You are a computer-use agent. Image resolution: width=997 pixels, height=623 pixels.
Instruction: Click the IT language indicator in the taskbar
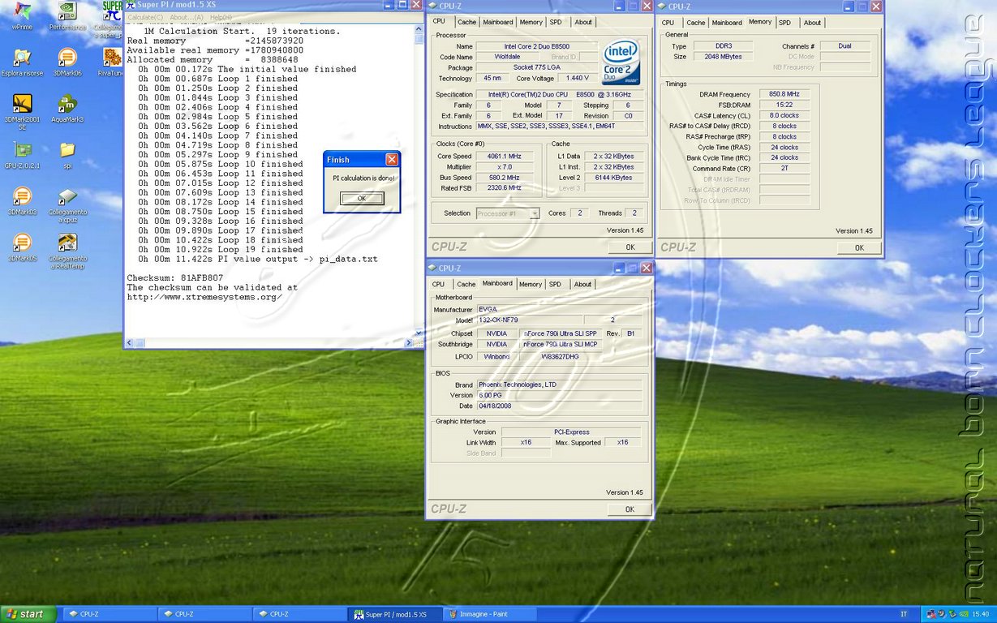coord(904,614)
